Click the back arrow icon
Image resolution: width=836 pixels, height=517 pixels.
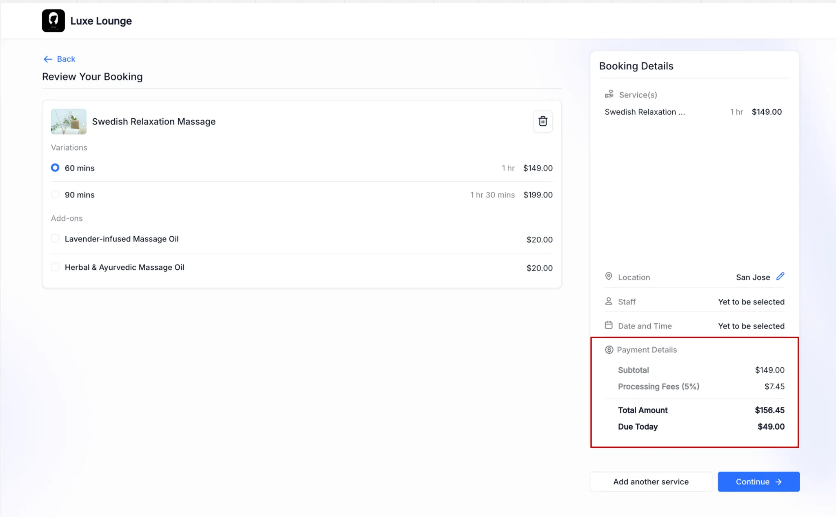click(x=48, y=59)
